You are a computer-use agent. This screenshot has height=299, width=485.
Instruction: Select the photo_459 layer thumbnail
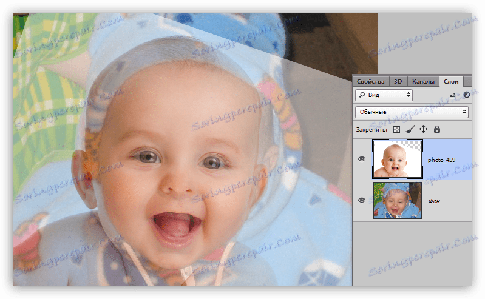coord(398,159)
